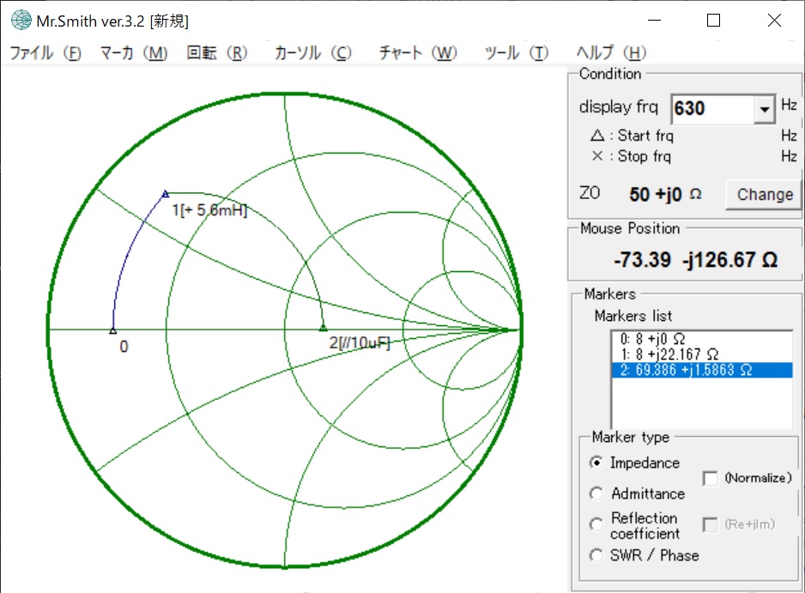Click marker 0 triangle on the Smith chart
Viewport: 805px width, 593px height.
coord(112,330)
